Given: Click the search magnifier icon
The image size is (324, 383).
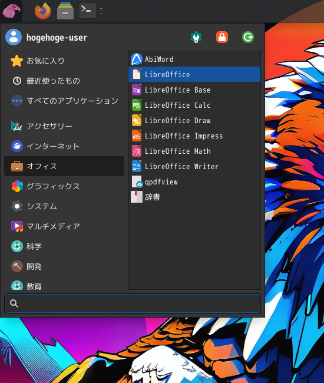Looking at the screenshot, I should (14, 303).
